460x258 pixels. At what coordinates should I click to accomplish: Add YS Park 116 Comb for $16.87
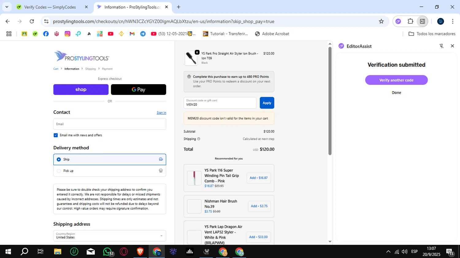259,178
